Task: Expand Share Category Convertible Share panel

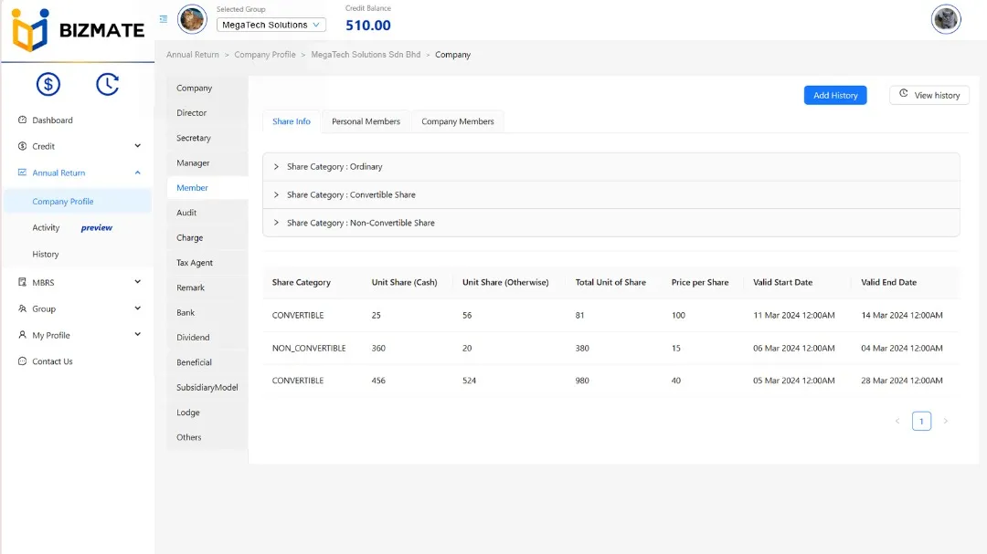Action: click(351, 195)
